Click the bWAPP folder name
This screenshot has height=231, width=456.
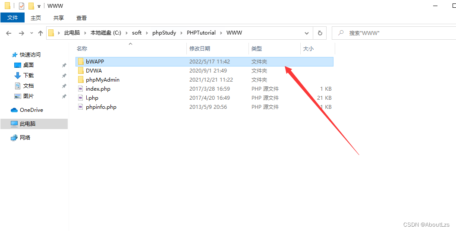tap(95, 61)
